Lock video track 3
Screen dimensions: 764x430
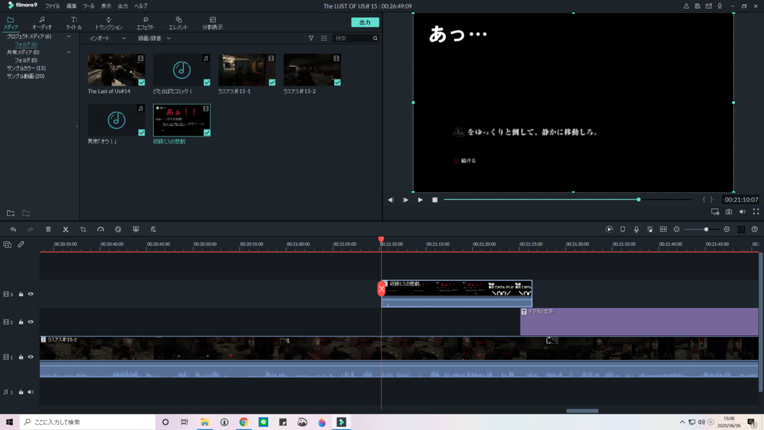(21, 294)
